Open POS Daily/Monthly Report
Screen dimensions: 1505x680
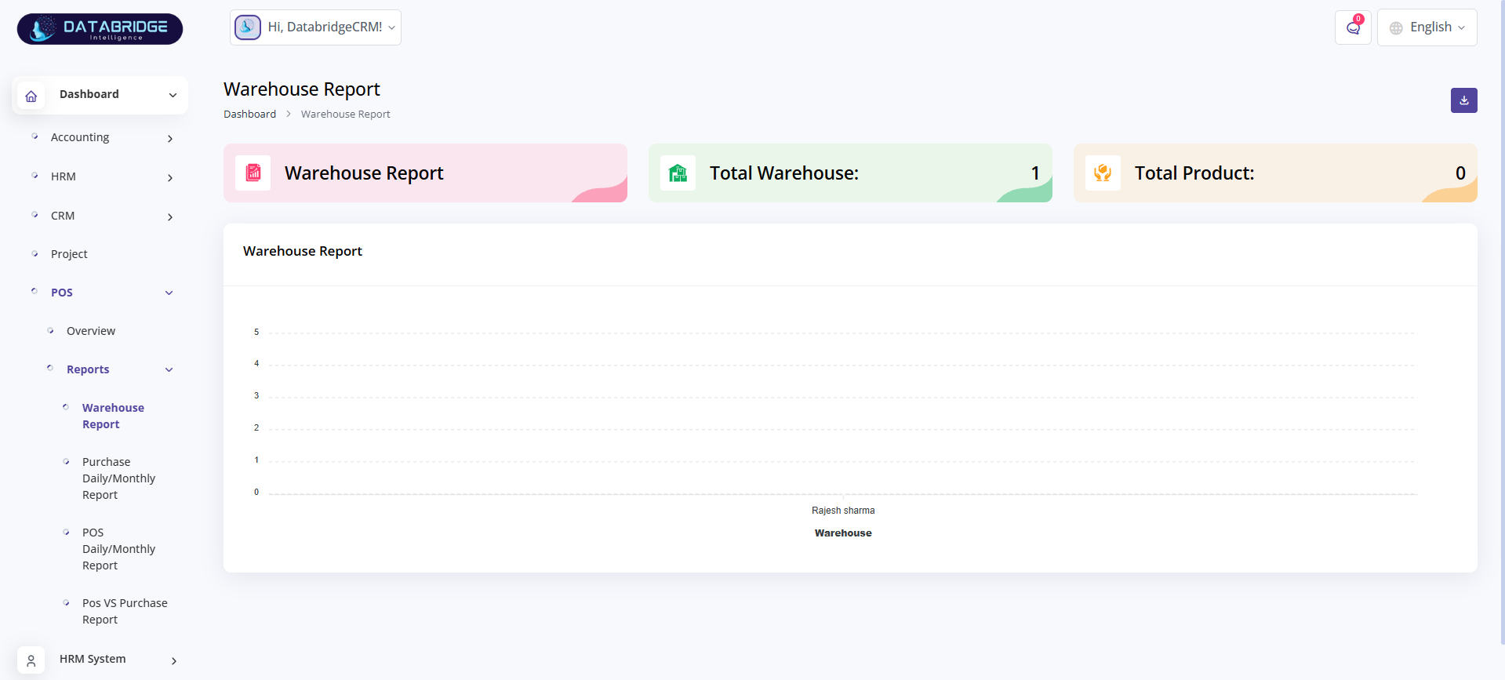point(118,549)
